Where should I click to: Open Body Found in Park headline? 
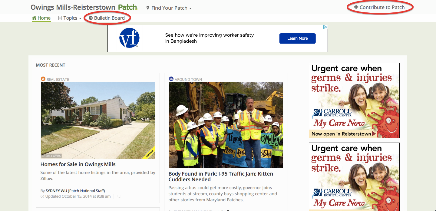pos(221,176)
